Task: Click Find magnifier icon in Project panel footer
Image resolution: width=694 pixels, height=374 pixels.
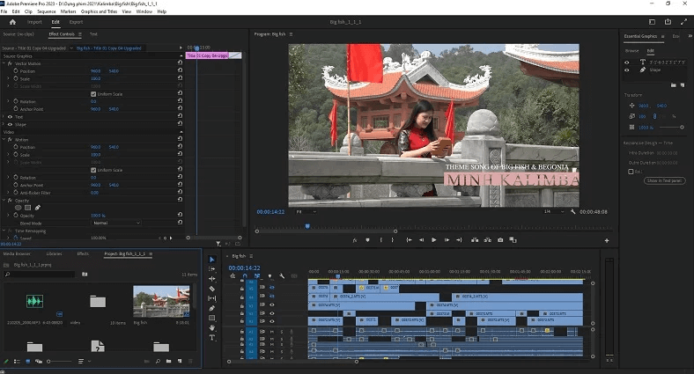Action: [158, 361]
